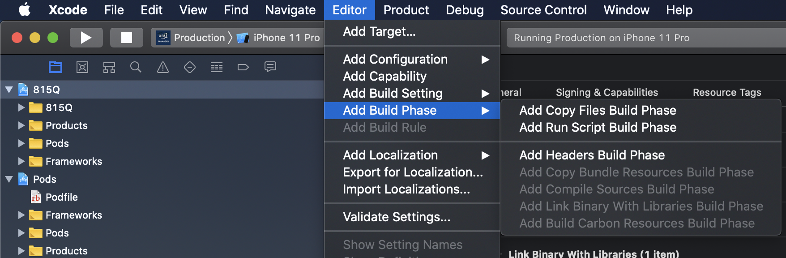This screenshot has width=786, height=258.
Task: Open the Test navigator diamond icon
Action: [x=190, y=67]
